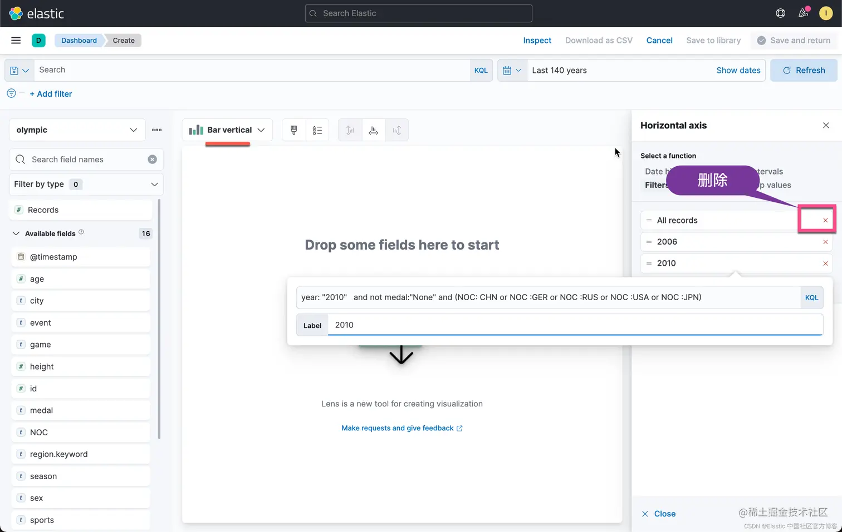Screen dimensions: 842x532
Task: Click Save to library
Action: (x=713, y=40)
